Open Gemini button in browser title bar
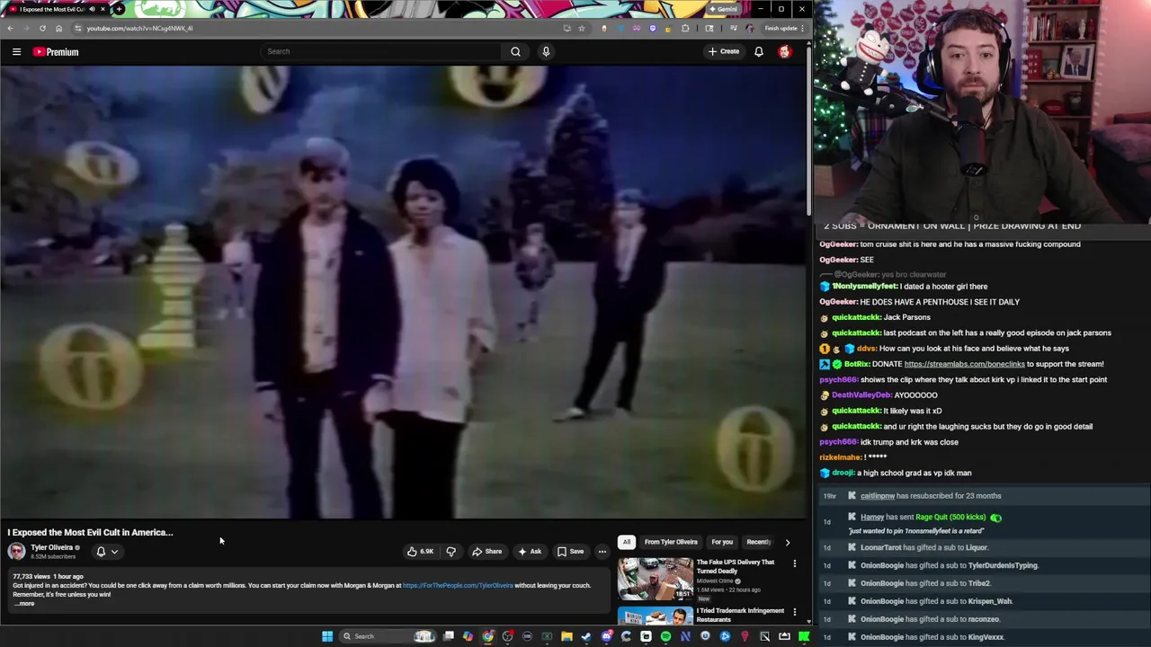Viewport: 1151px width, 647px height. point(724,9)
